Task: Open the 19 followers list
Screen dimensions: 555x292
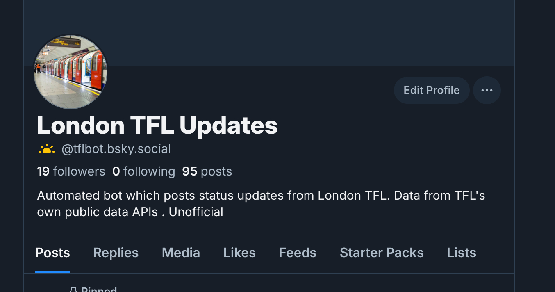Action: (x=71, y=171)
